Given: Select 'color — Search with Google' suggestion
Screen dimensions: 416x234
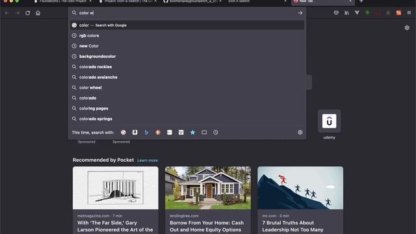Looking at the screenshot, I should pos(187,25).
